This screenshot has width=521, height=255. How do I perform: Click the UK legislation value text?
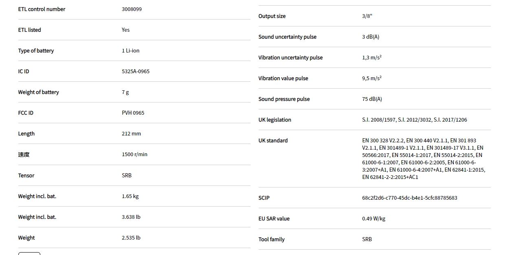pyautogui.click(x=414, y=120)
